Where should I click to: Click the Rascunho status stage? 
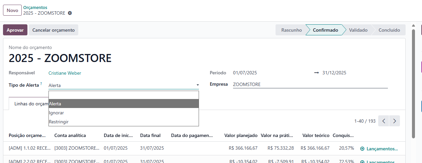pos(291,30)
